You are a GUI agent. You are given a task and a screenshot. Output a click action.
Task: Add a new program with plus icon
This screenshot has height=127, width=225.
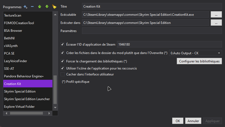25,7
